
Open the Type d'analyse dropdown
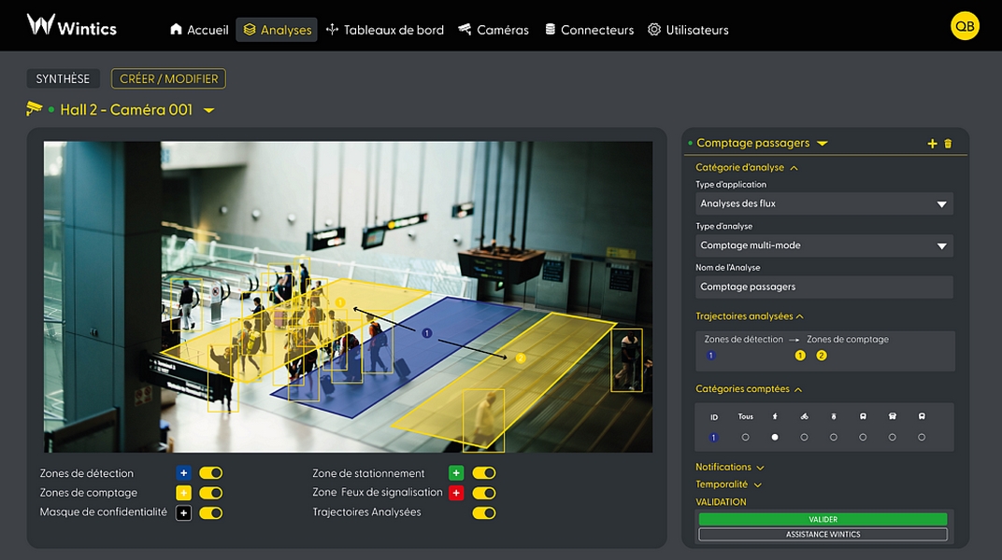pyautogui.click(x=823, y=245)
